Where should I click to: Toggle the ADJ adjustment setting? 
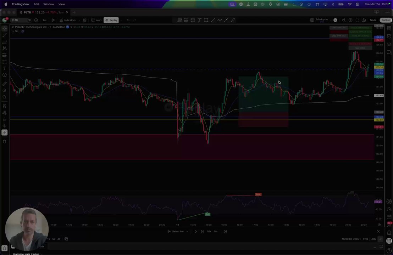tap(373, 239)
